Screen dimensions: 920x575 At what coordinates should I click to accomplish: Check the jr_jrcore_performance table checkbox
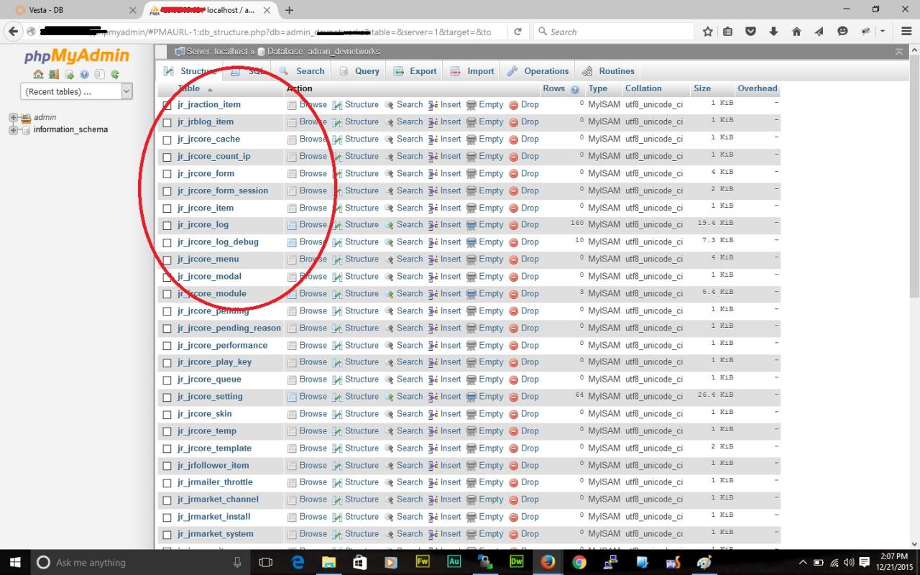coord(167,346)
